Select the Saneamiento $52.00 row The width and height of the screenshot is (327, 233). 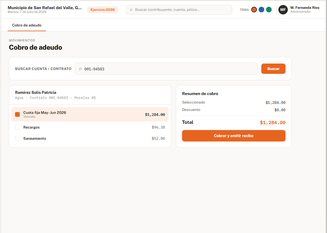[90, 139]
